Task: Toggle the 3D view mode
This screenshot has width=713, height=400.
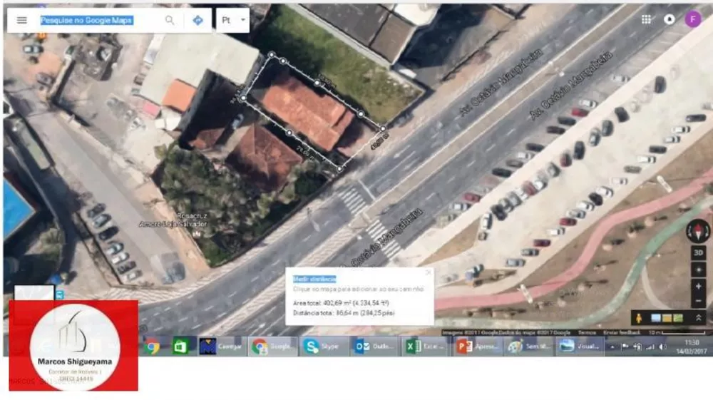Action: pyautogui.click(x=699, y=252)
